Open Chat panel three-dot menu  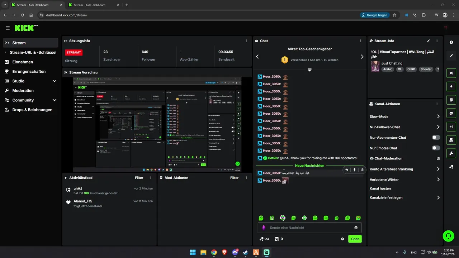click(361, 41)
